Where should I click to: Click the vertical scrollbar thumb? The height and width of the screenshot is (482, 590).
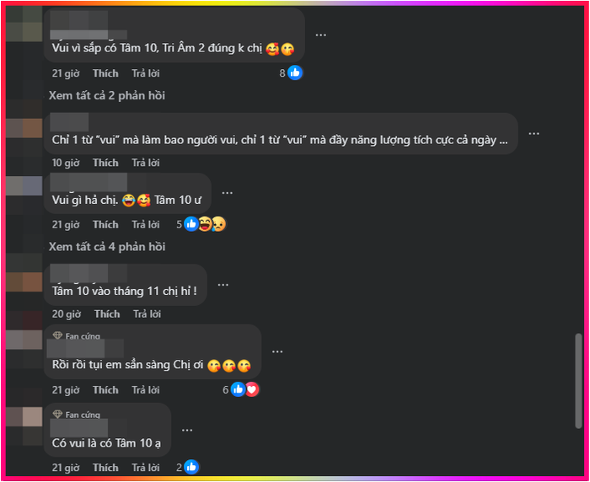(578, 381)
